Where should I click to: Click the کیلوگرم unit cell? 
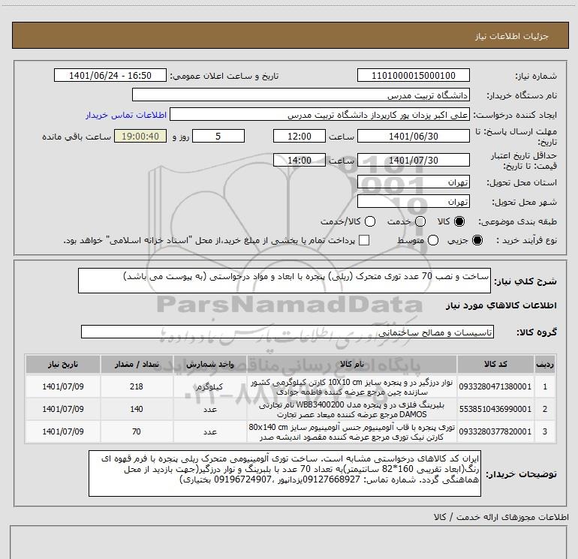coord(209,386)
